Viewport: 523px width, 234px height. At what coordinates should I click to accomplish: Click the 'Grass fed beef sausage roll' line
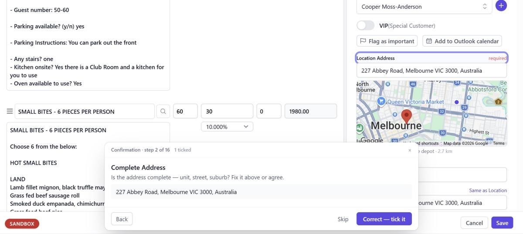click(45, 196)
